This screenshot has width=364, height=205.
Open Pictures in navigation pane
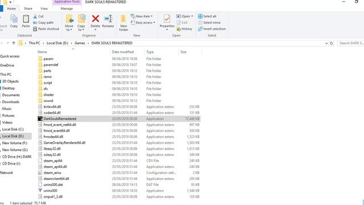click(x=8, y=116)
